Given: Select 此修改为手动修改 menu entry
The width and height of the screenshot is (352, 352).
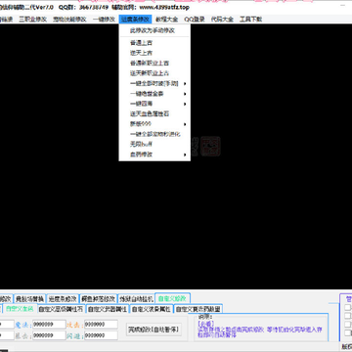Looking at the screenshot, I should (x=154, y=30).
